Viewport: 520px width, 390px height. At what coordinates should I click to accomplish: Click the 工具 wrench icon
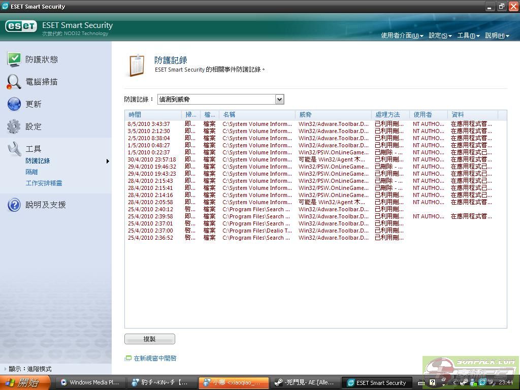(x=14, y=149)
